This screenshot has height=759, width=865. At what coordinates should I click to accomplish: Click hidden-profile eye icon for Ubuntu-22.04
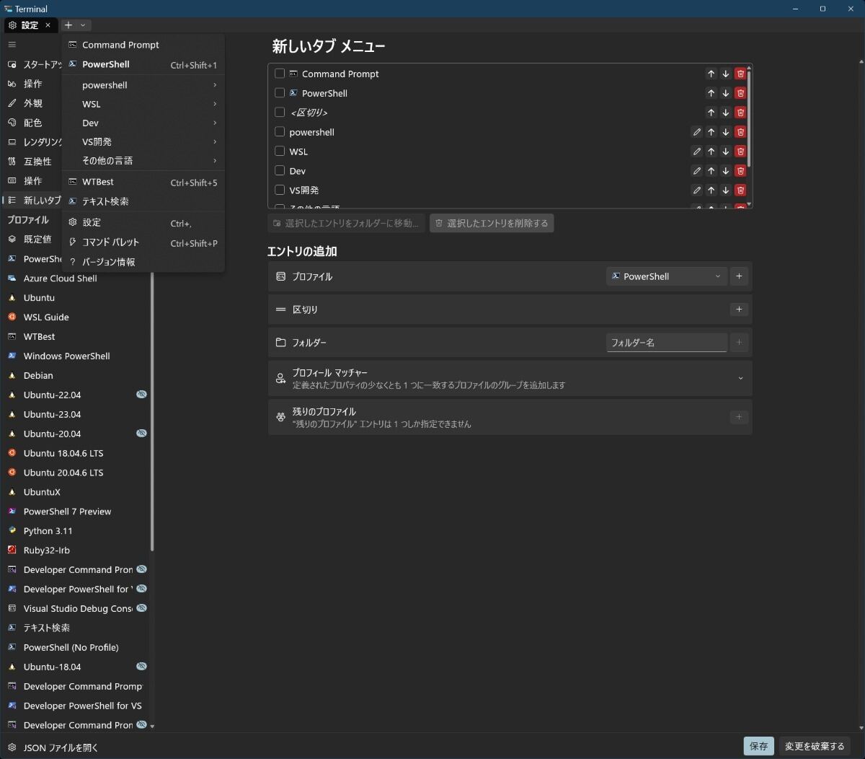(141, 395)
